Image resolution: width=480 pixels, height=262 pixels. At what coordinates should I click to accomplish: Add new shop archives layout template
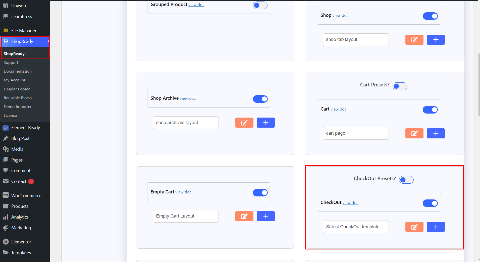(265, 123)
